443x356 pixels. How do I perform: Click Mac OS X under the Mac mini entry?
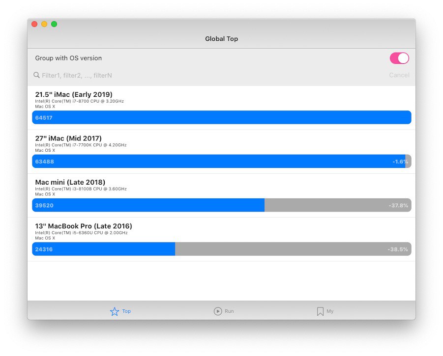pyautogui.click(x=45, y=194)
